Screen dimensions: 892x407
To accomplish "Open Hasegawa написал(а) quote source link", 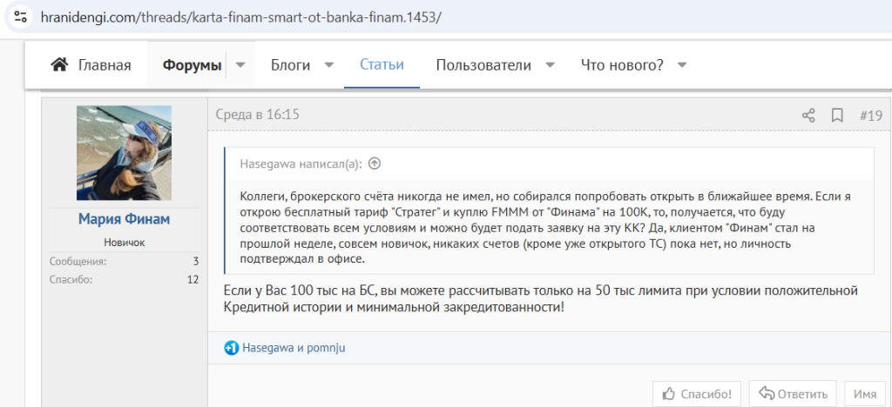I will pos(301,164).
